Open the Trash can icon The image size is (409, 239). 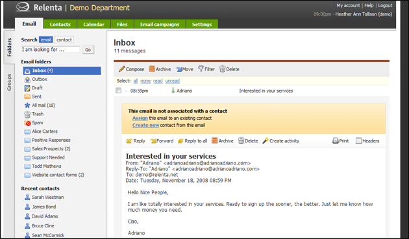[x=27, y=114]
